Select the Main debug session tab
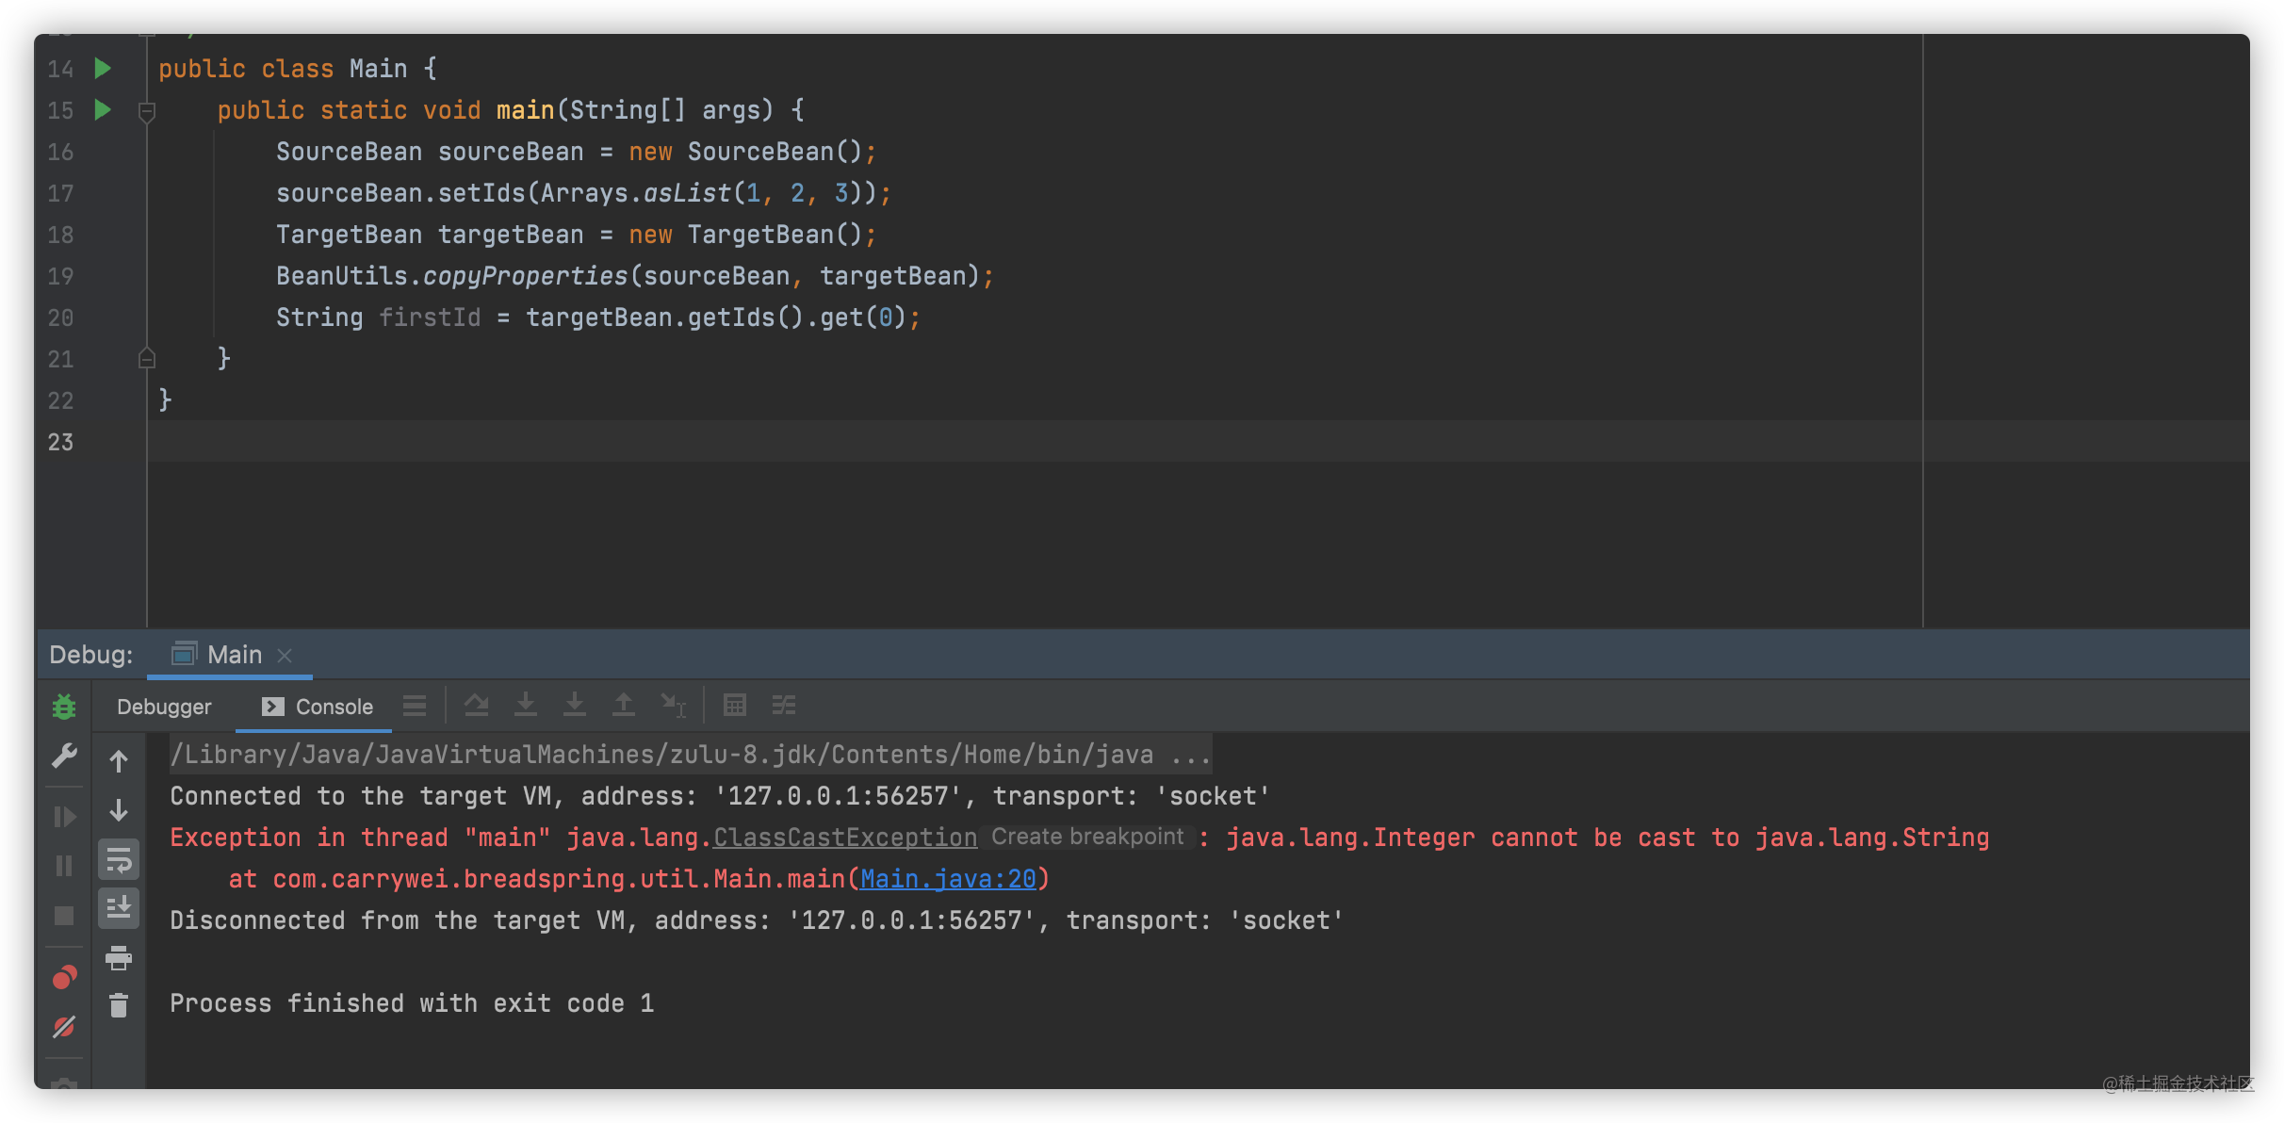This screenshot has height=1123, width=2284. coord(232,654)
